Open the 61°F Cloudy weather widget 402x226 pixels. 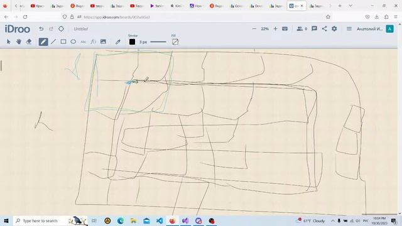(310, 220)
